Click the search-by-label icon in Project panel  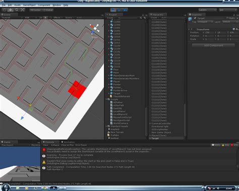(x=145, y=18)
